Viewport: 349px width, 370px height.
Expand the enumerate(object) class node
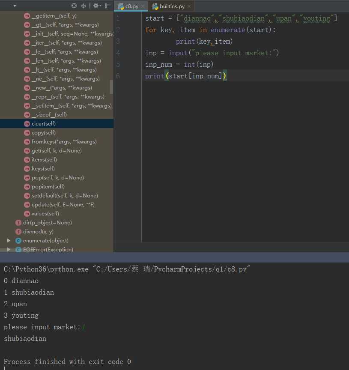click(9, 240)
